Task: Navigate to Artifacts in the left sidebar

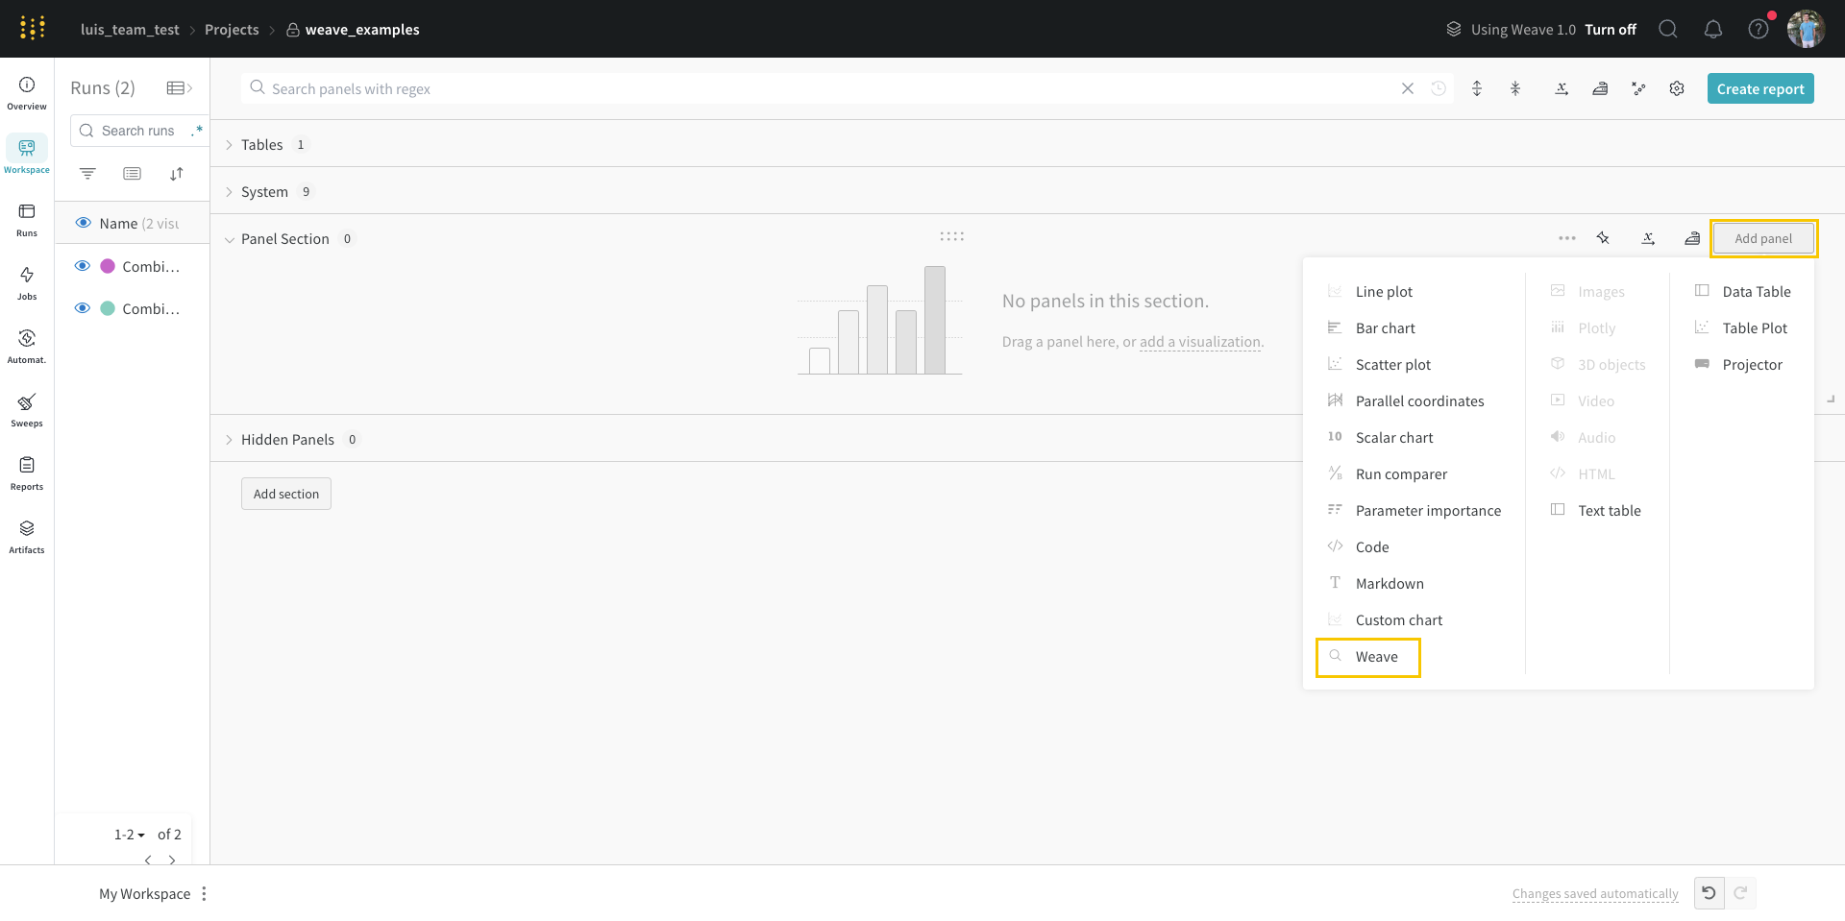Action: pyautogui.click(x=27, y=535)
